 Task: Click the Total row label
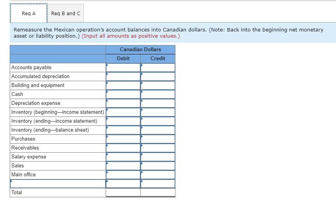(17, 193)
